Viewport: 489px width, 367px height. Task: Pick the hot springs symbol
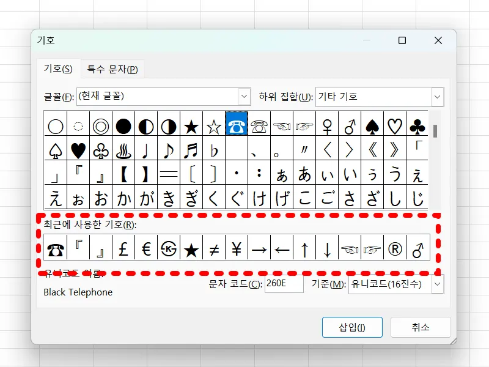click(x=123, y=148)
